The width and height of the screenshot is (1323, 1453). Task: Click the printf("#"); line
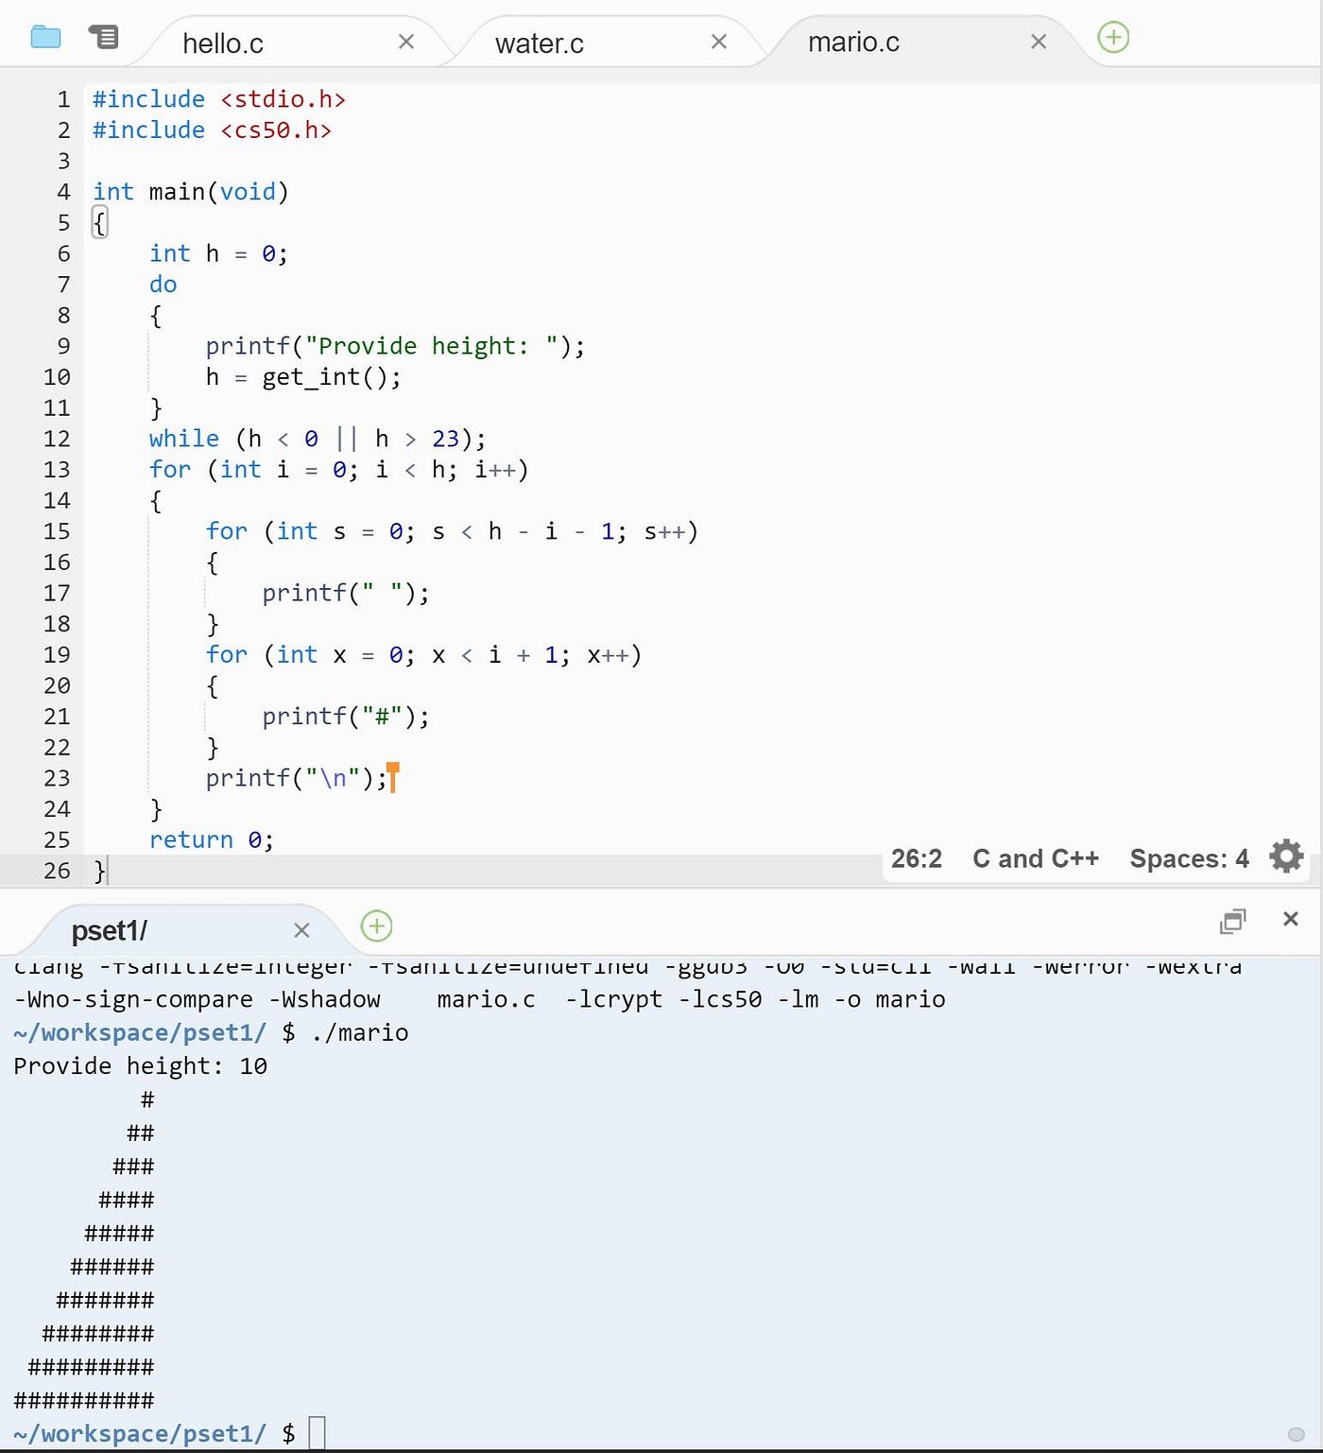tap(346, 717)
